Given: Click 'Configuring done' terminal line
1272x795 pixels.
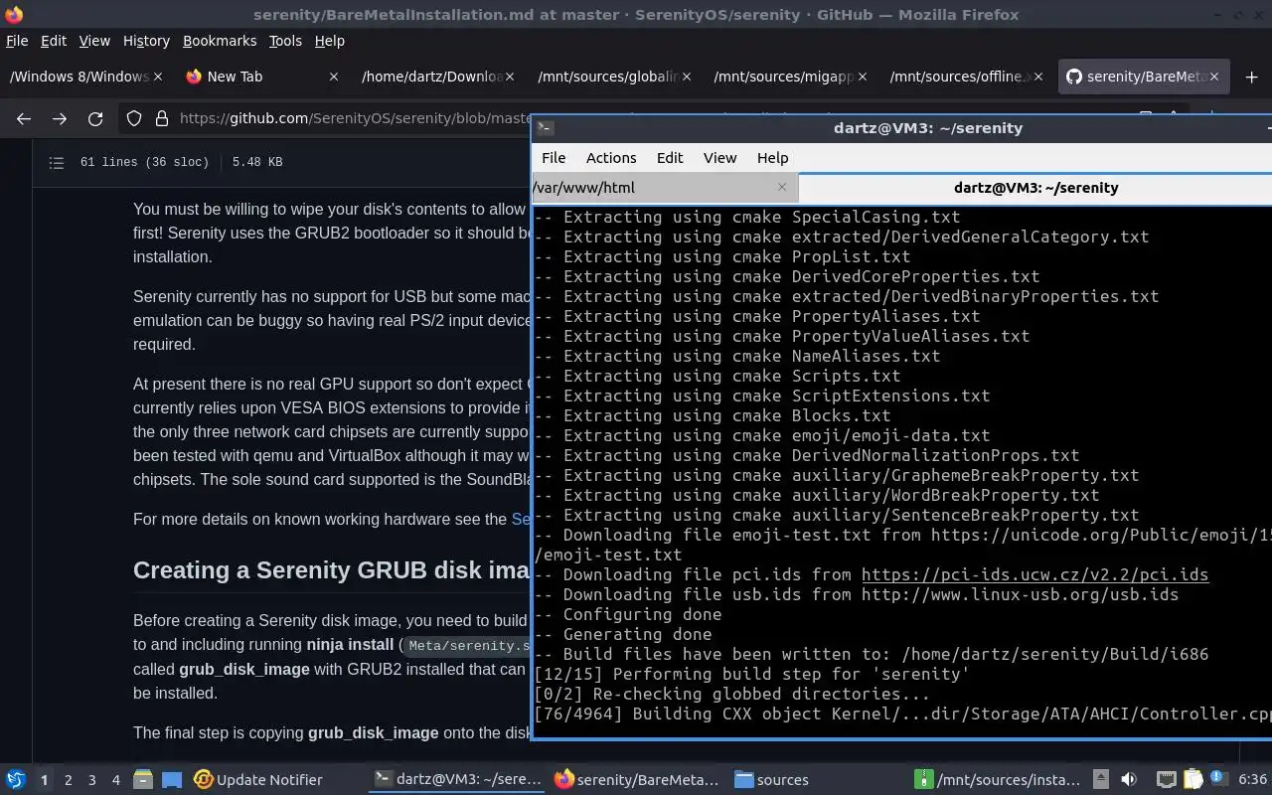Looking at the screenshot, I should 627,614.
